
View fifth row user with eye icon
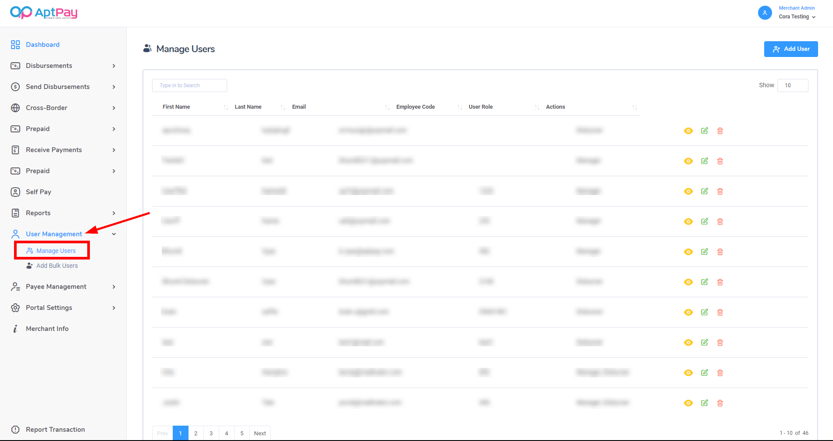(688, 252)
